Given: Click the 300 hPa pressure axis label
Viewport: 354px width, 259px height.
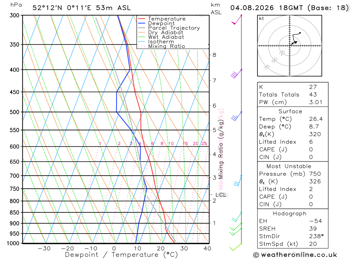Looking at the screenshot, I should click(x=15, y=16).
